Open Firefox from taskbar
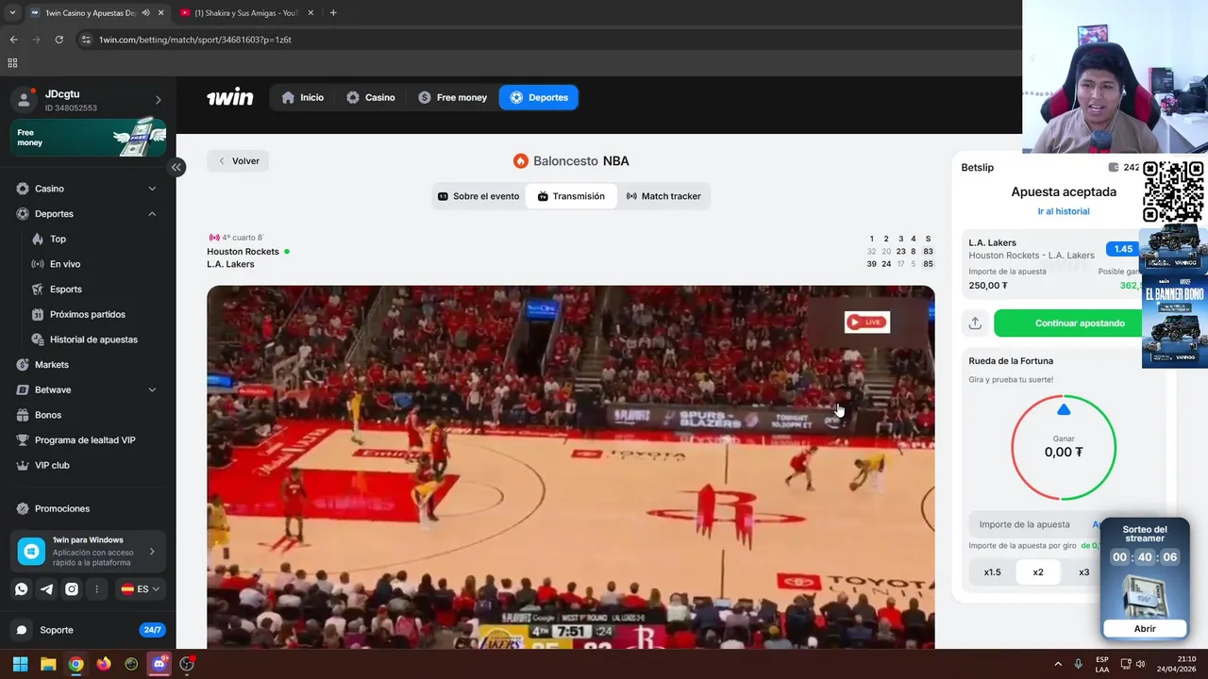 click(x=104, y=664)
